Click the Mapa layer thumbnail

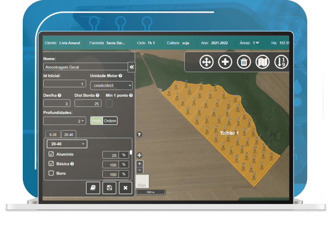pos(142,181)
